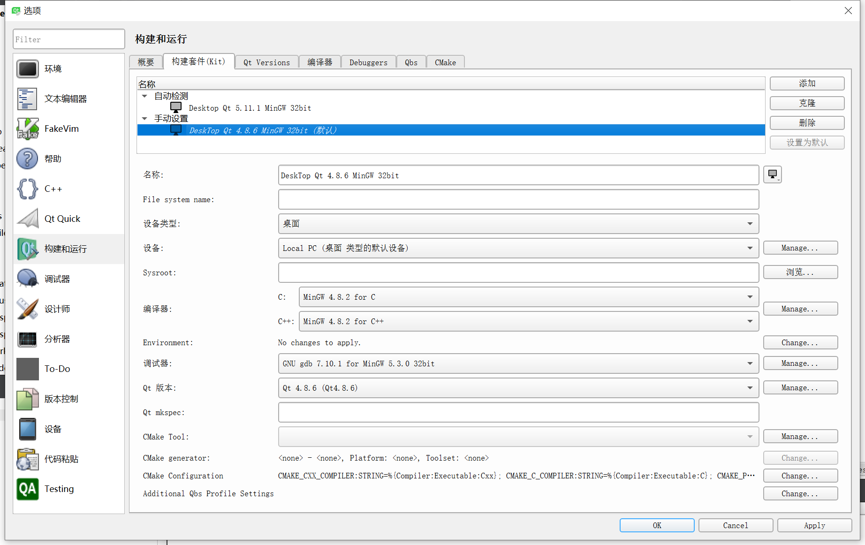This screenshot has height=545, width=865.
Task: Click monitor icon of DeskTop Qt 4.8.6 kit
Action: coord(176,130)
